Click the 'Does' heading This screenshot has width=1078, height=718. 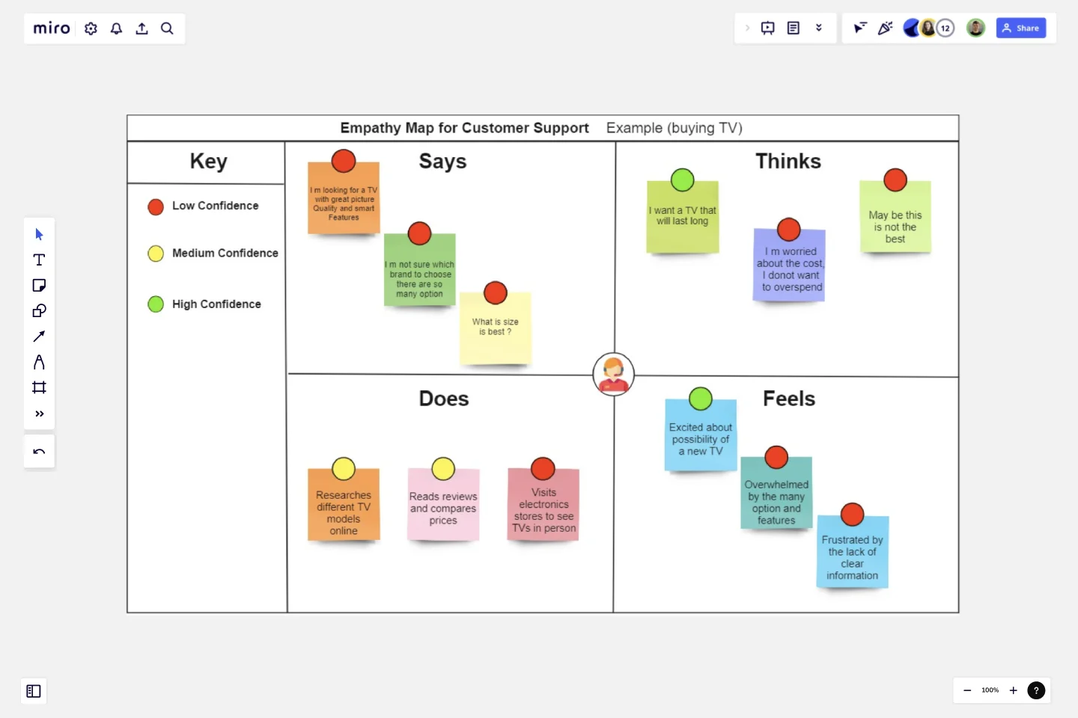coord(444,399)
